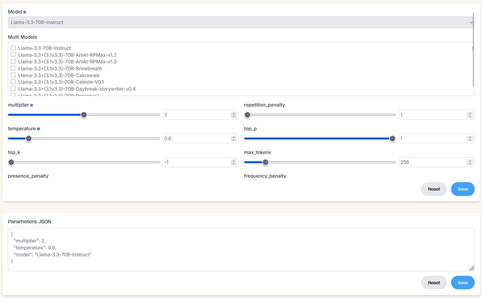This screenshot has height=298, width=482.
Task: Click the top_p slider handle
Action: point(393,139)
